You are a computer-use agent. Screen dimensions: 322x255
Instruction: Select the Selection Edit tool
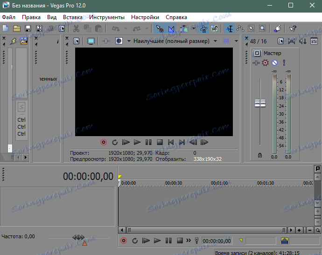(x=252, y=28)
